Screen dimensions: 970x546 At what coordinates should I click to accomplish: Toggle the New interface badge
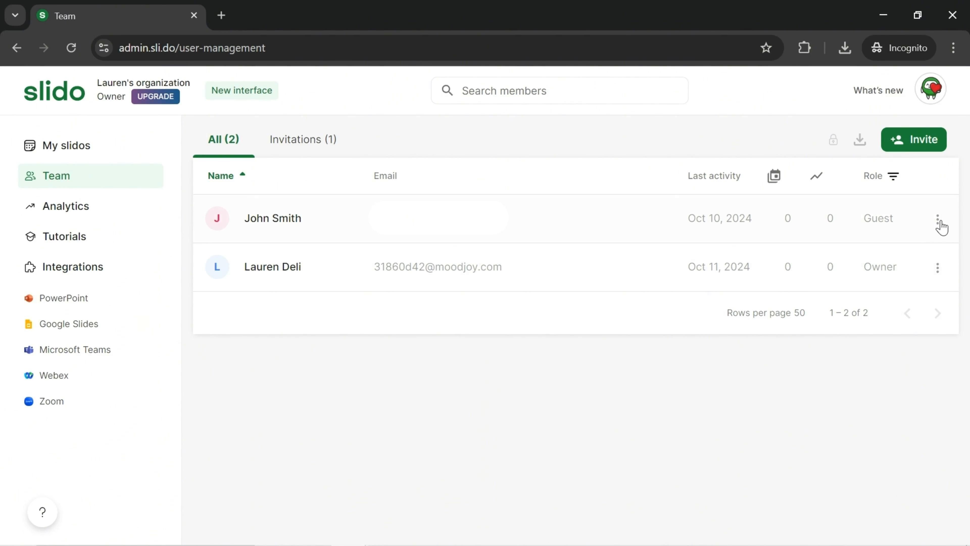click(241, 90)
